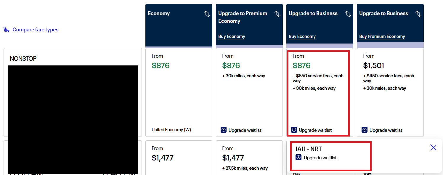Open Upgrade waitlist link in $1,501 card
Image resolution: width=443 pixels, height=175 pixels.
pos(386,130)
